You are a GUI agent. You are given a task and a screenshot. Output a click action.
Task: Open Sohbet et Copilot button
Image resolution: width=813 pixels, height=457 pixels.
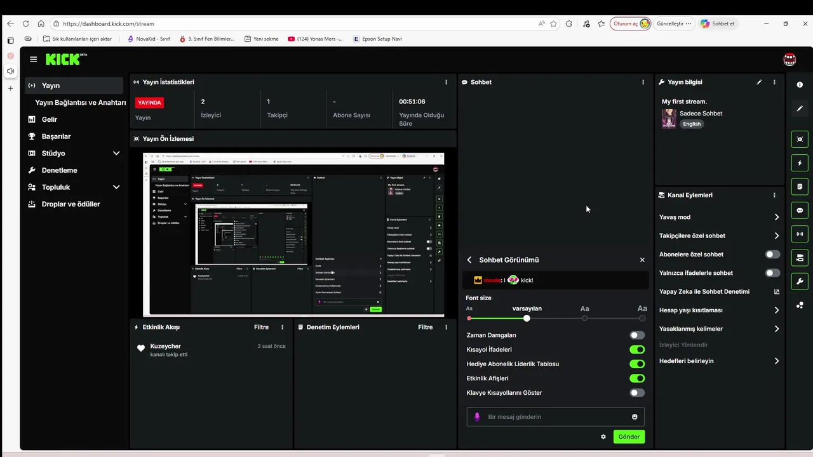coord(718,23)
